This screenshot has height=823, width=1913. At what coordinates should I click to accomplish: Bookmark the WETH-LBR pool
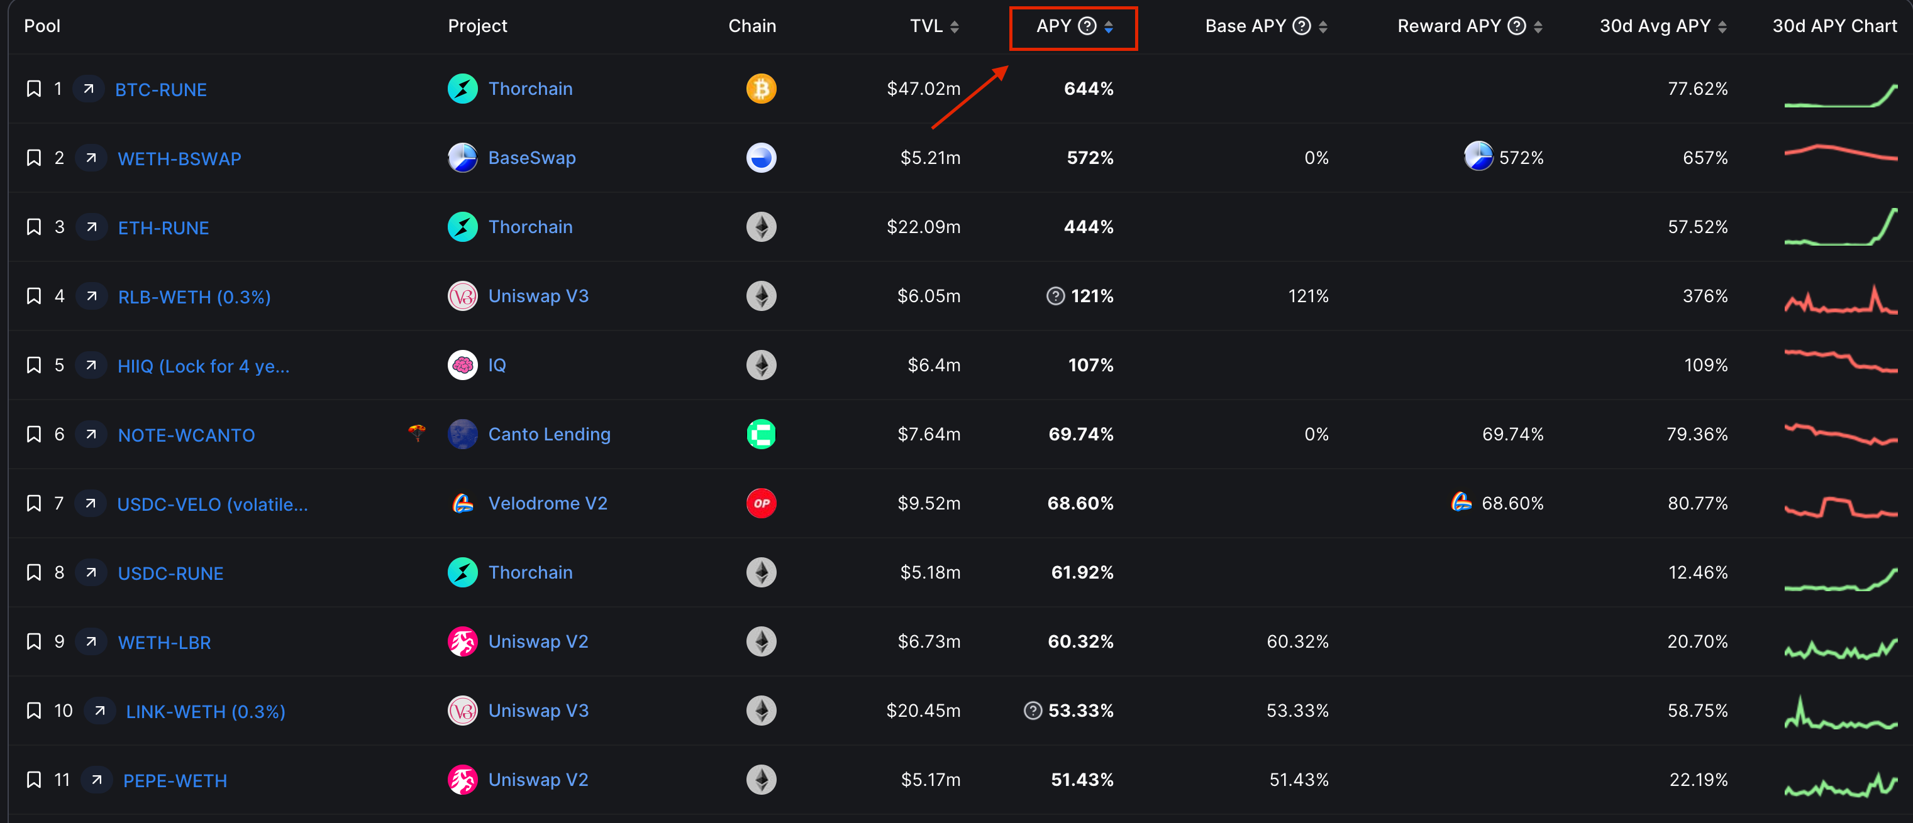tap(33, 641)
